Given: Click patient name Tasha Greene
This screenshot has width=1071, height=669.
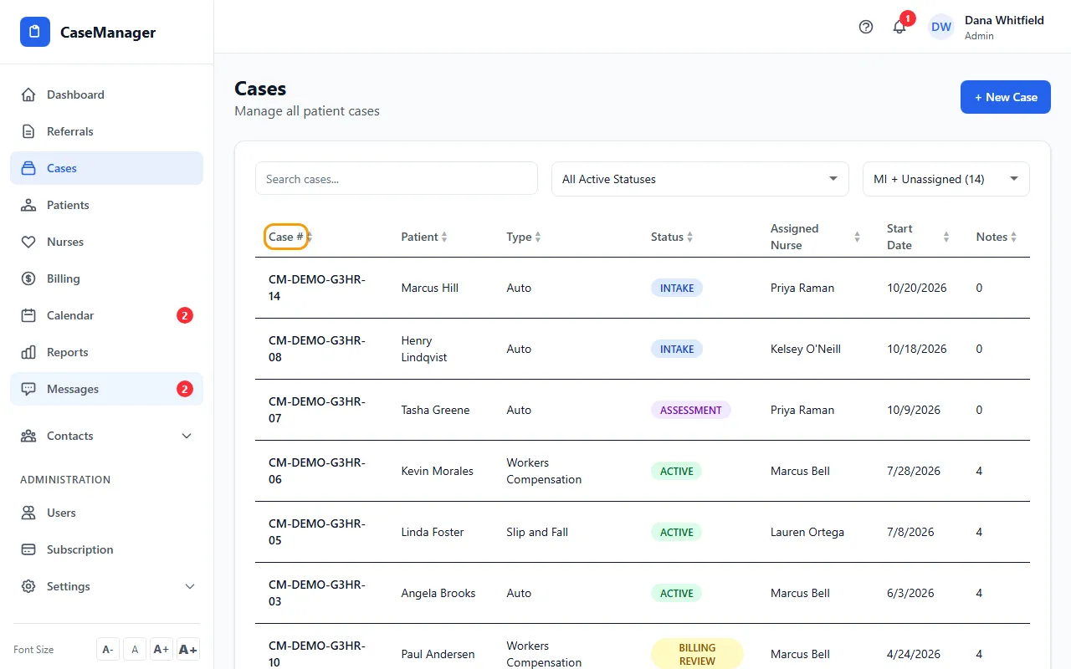Looking at the screenshot, I should pyautogui.click(x=435, y=410).
